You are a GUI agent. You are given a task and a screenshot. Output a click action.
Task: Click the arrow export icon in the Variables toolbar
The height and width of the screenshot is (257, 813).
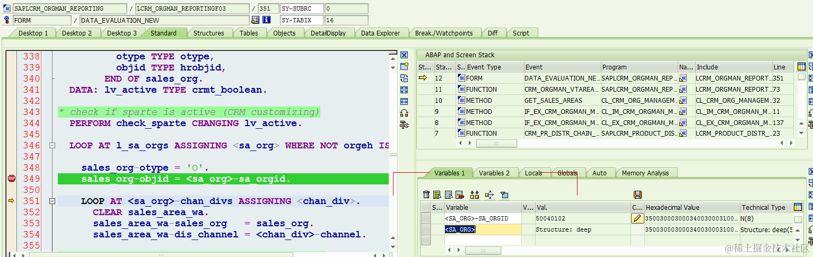coord(489,195)
